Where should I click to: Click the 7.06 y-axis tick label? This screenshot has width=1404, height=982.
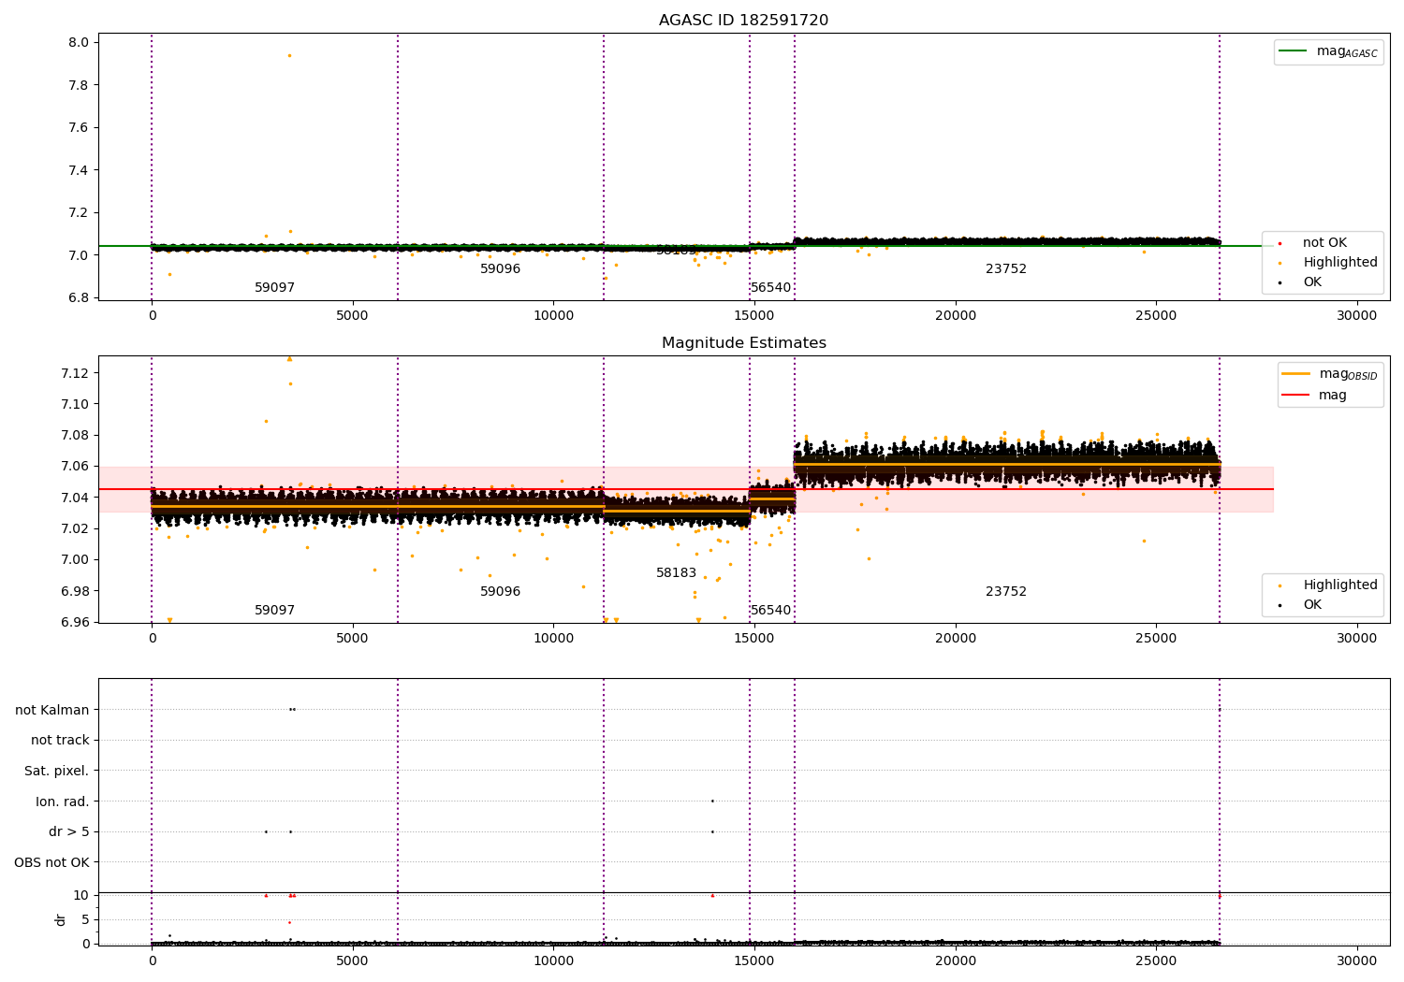pos(75,467)
